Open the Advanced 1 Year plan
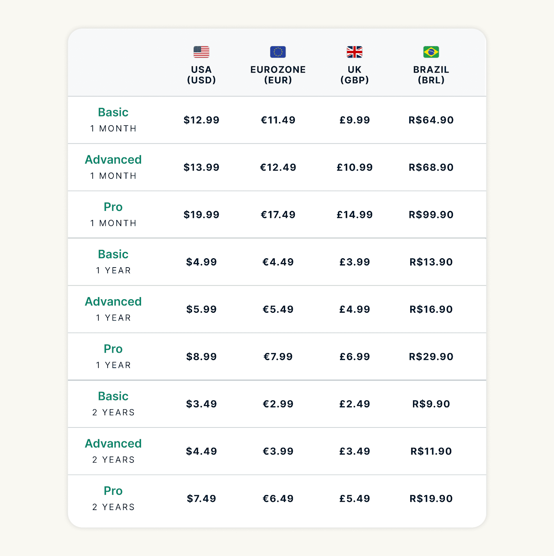 click(x=113, y=308)
